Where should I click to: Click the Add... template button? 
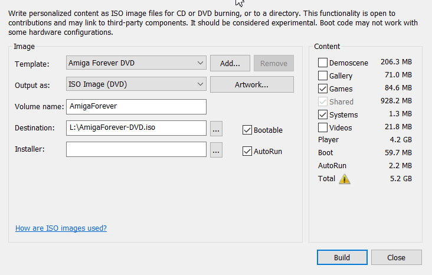point(230,63)
